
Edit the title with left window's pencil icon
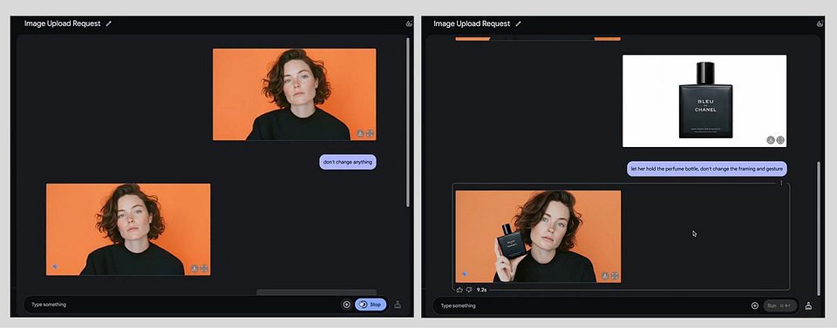click(109, 23)
